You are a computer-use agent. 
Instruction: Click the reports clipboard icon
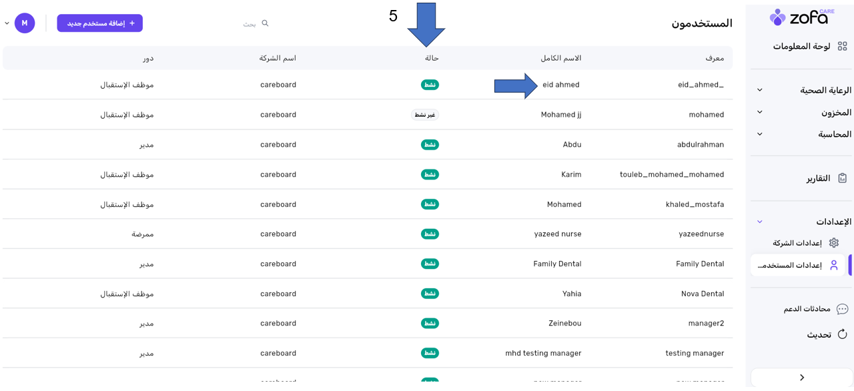tap(843, 178)
